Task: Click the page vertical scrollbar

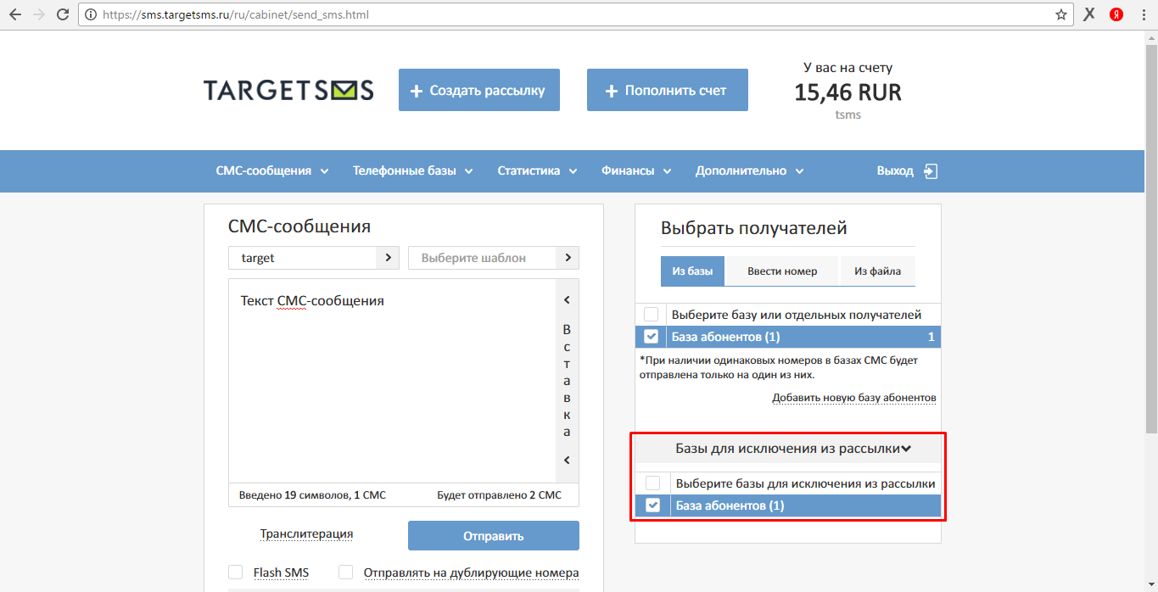Action: tap(1151, 237)
